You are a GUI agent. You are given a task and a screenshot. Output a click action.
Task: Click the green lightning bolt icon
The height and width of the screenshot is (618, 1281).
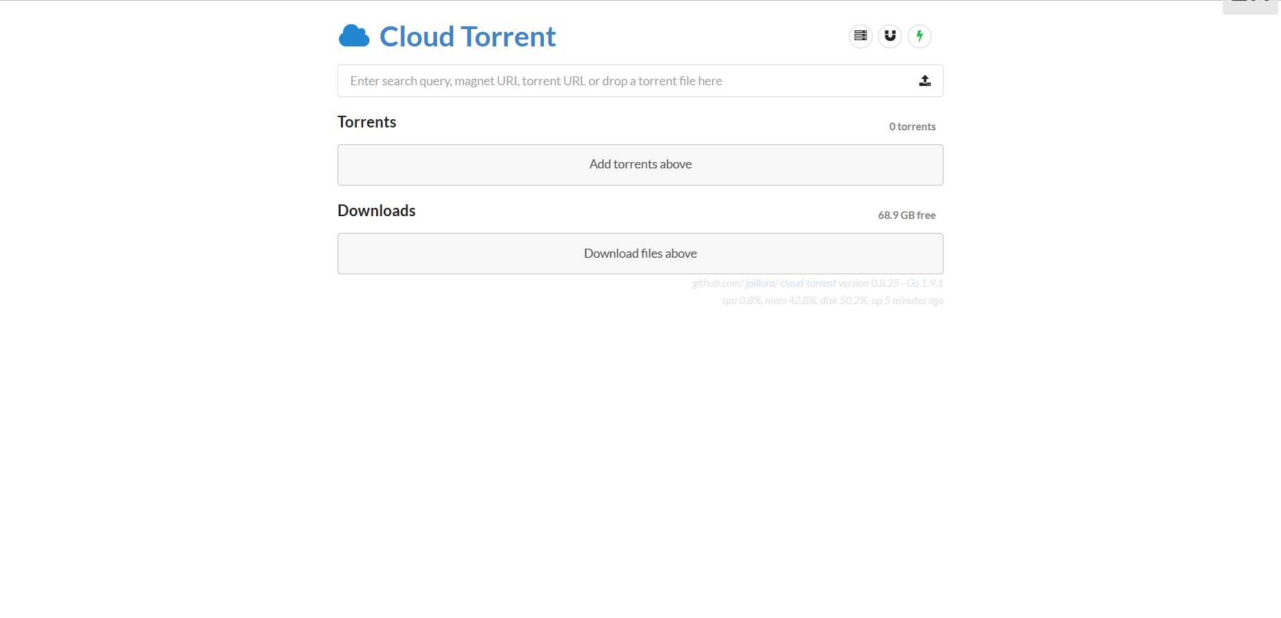pos(919,36)
